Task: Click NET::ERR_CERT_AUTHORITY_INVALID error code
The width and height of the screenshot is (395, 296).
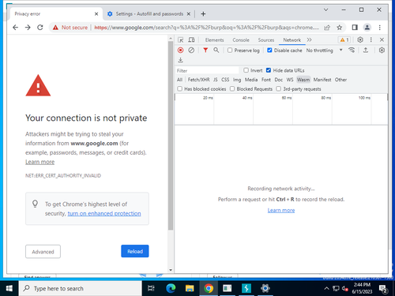Action: (63, 175)
